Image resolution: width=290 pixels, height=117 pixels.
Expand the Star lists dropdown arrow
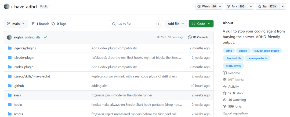coord(283,6)
